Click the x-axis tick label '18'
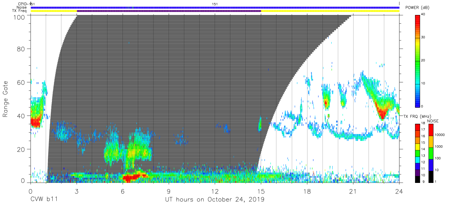Screen dimensions: 449x207 307,191
